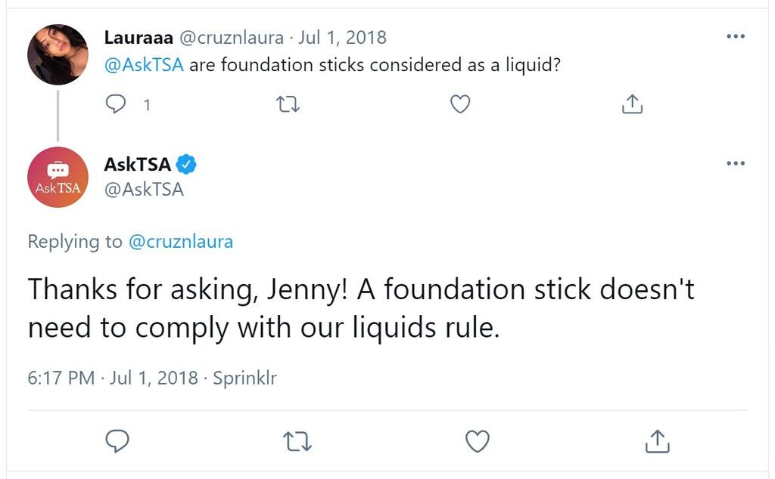Share the AskTSA reply

(658, 441)
